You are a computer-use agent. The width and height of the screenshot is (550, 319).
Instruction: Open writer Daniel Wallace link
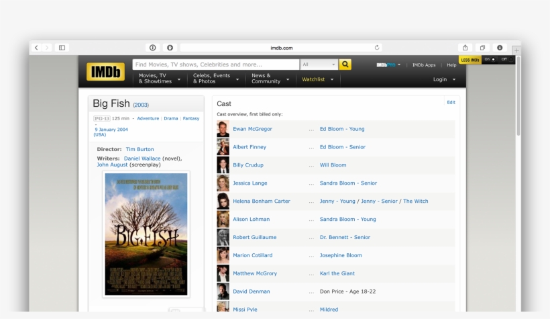(142, 158)
